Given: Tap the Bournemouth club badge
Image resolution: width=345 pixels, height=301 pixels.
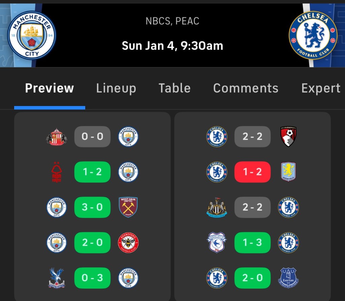Looking at the screenshot, I should [288, 137].
